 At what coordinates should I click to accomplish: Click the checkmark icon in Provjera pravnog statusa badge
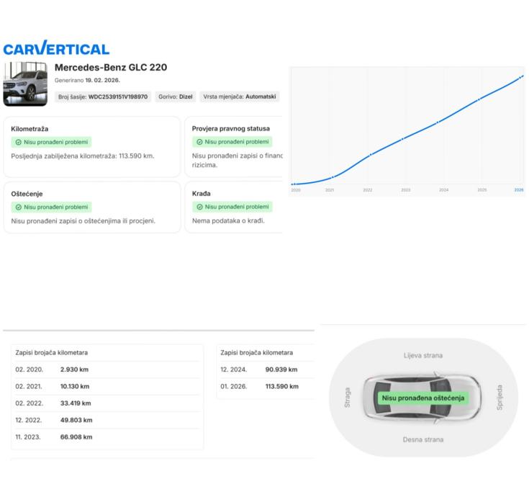coord(200,142)
